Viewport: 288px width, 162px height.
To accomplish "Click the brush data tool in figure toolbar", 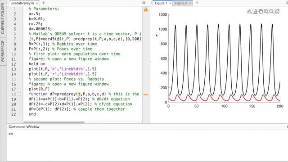I will click(x=249, y=12).
